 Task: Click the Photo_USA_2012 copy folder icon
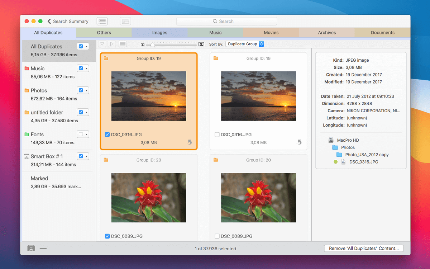coord(339,155)
